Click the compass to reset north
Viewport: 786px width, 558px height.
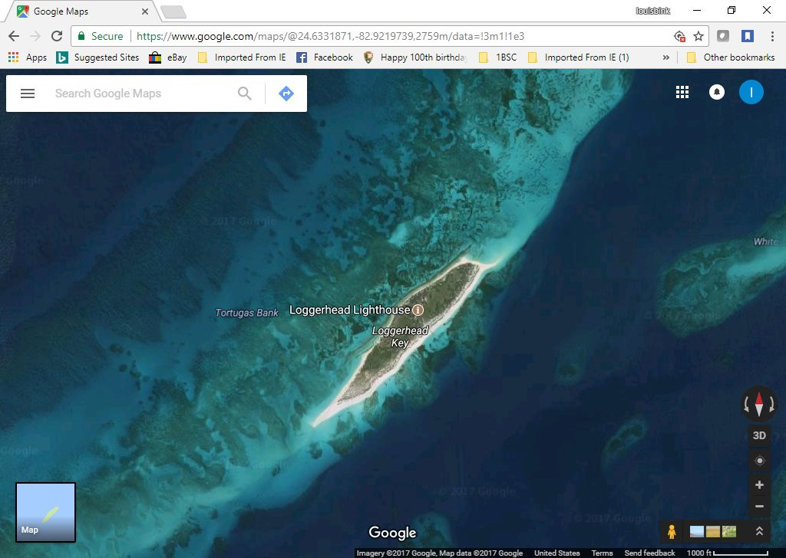[x=759, y=403]
